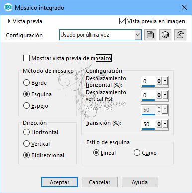Select the Borde mosaic method
Viewport: 192px width, 193px height.
[x=26, y=83]
